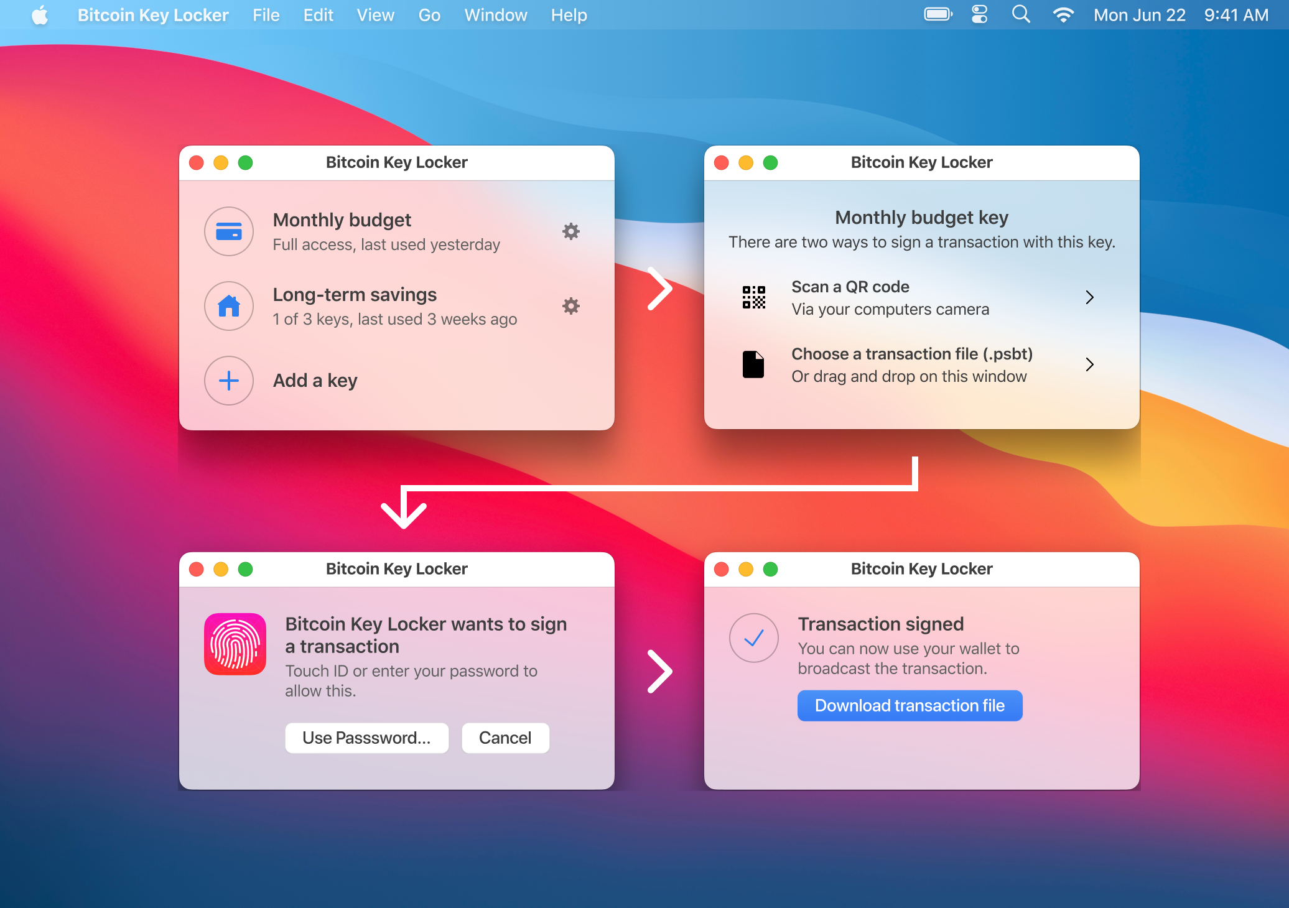Click the transaction file document icon
1289x908 pixels.
click(x=753, y=364)
